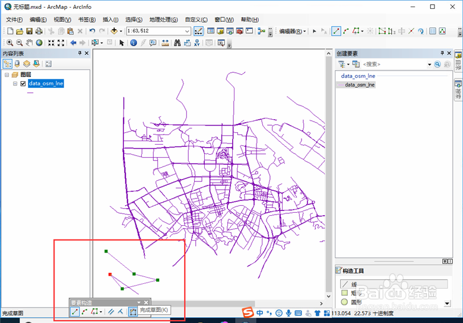Open the feature construction toolbar options arrow
463x323 pixels.
click(x=139, y=303)
